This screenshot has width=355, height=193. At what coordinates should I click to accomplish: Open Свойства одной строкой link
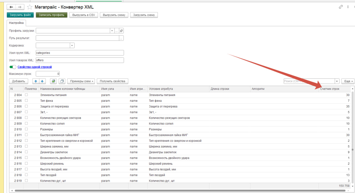tap(35, 67)
